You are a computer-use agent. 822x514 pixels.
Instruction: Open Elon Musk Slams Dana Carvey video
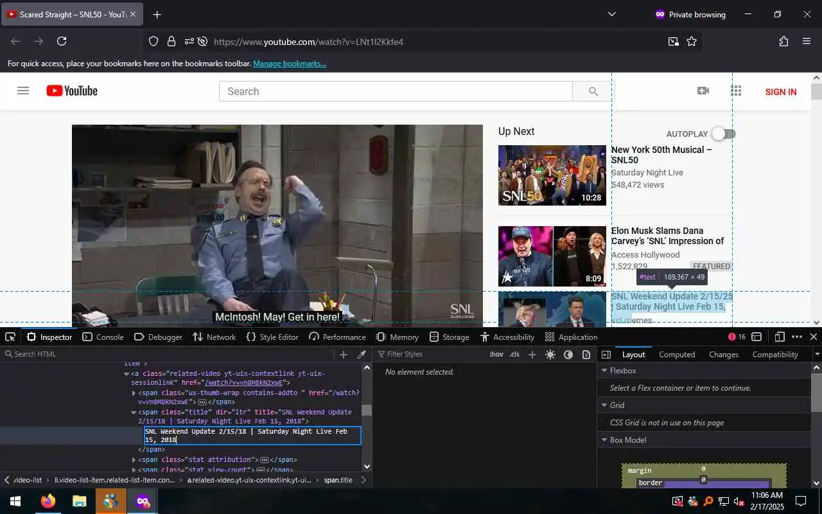click(667, 236)
